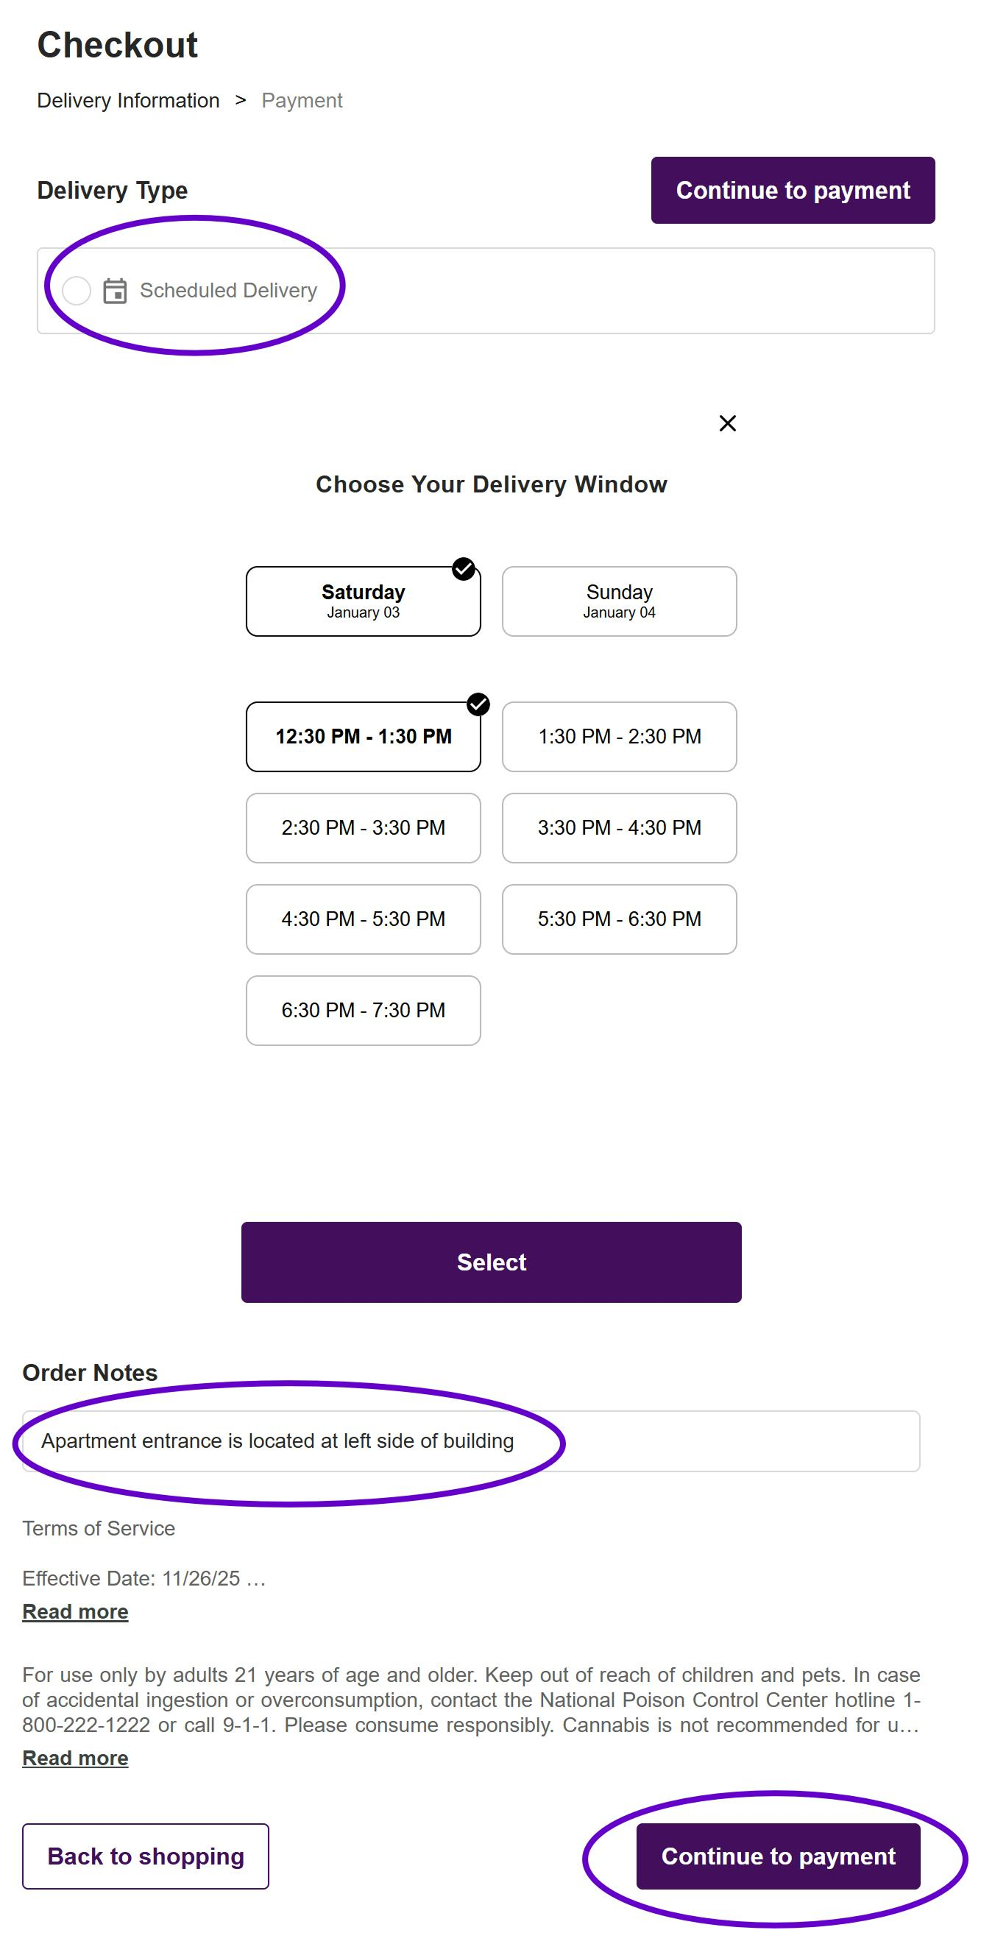Expand Terms of Service with Read more
Viewport: 981px width, 1944px height.
[76, 1611]
